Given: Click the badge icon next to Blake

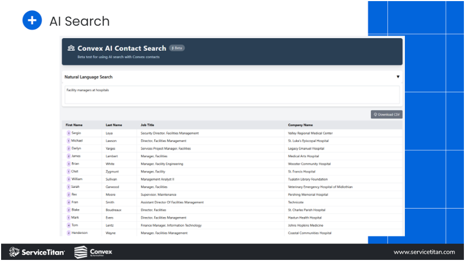Looking at the screenshot, I should pyautogui.click(x=68, y=210).
